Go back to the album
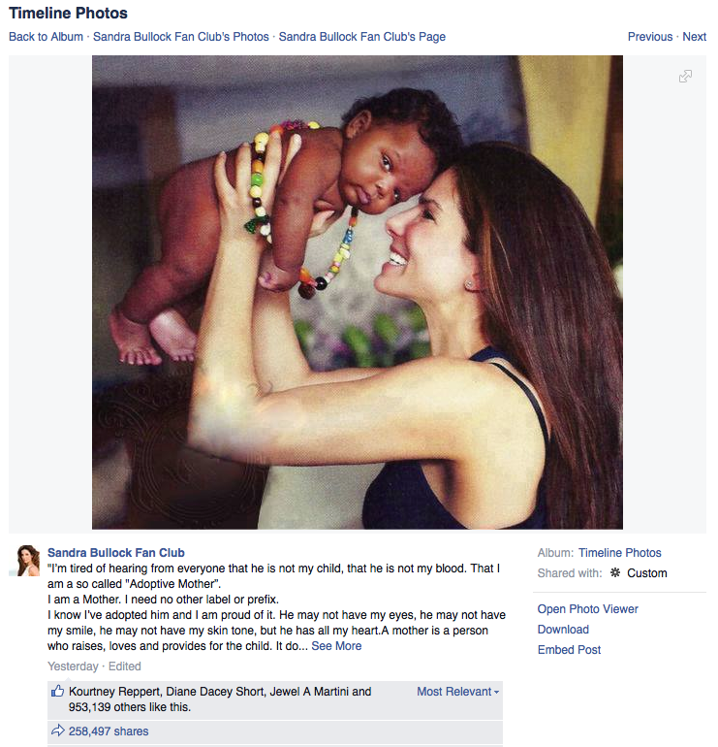 [x=46, y=37]
